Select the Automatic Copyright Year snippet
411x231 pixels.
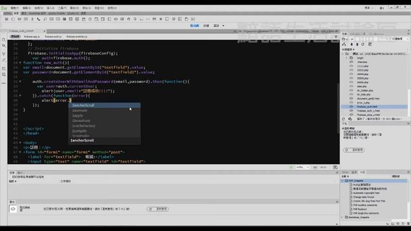366,193
